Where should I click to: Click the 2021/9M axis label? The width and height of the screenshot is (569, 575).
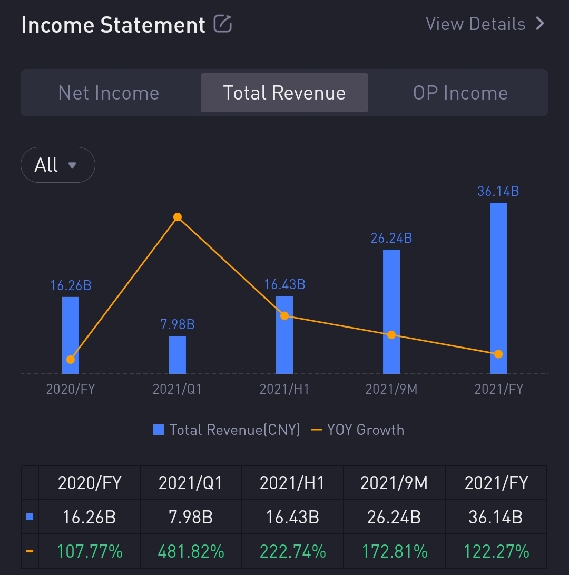point(391,389)
